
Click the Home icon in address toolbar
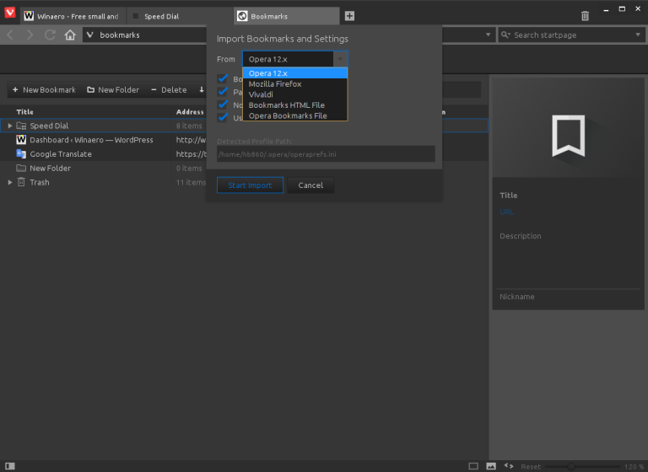(70, 35)
